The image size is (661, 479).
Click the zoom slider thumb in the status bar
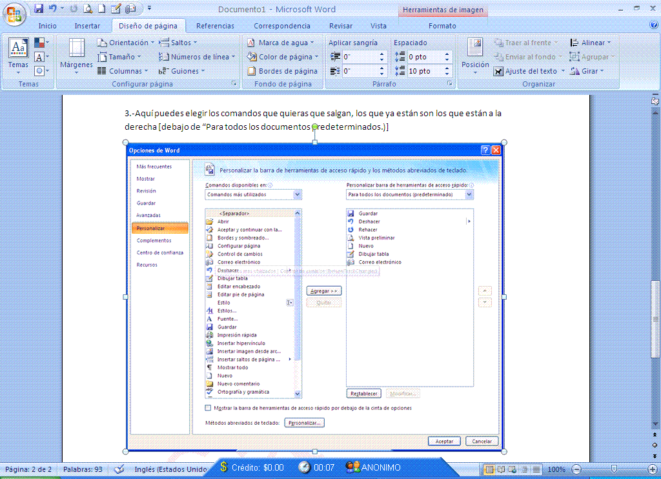point(615,469)
